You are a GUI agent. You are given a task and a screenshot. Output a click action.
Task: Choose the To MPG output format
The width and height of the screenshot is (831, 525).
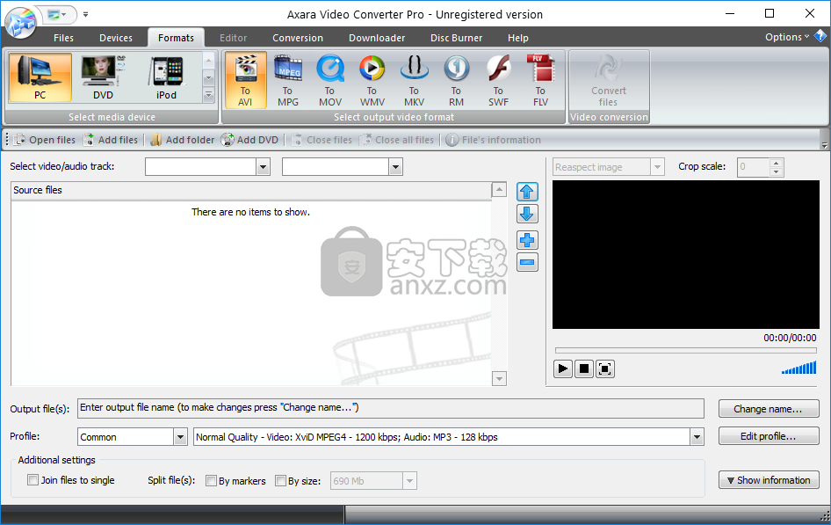288,81
